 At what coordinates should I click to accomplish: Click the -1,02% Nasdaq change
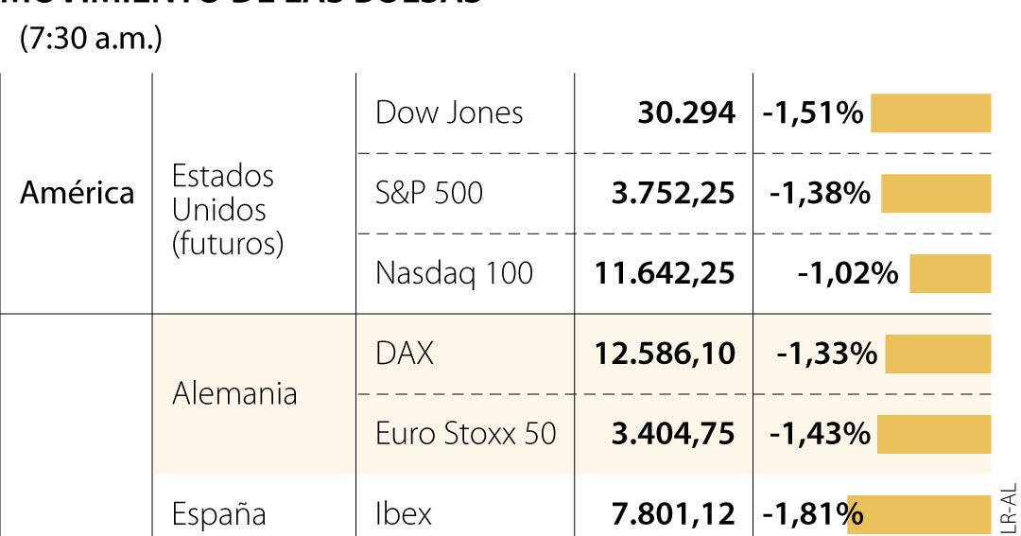coord(848,273)
